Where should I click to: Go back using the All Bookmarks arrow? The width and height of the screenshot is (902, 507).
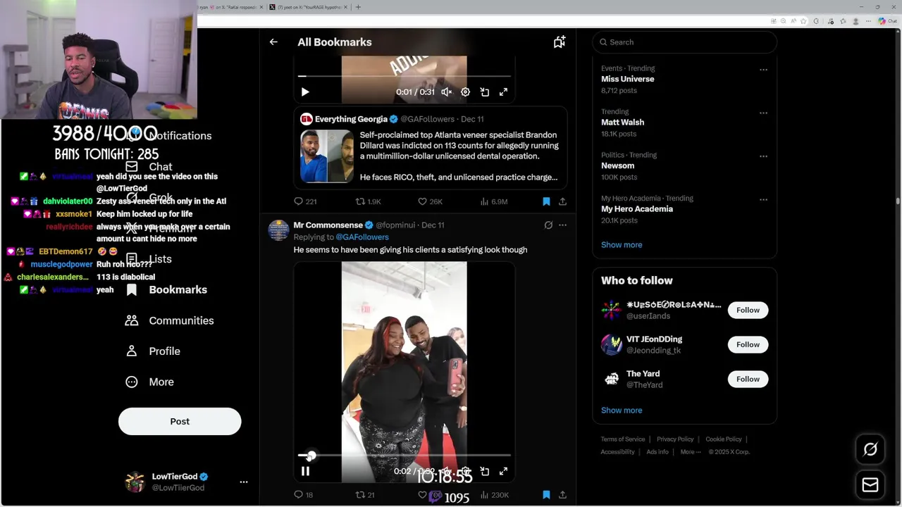[x=273, y=42]
